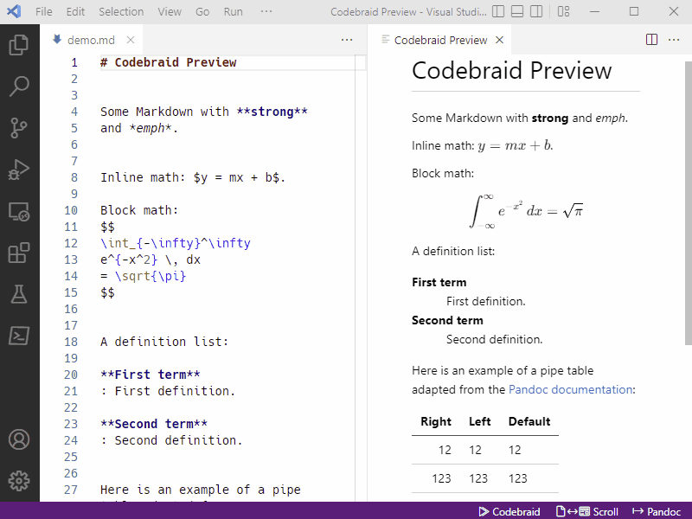Toggle Scroll sync in status bar
Screen dimensions: 692x519
pyautogui.click(x=587, y=511)
